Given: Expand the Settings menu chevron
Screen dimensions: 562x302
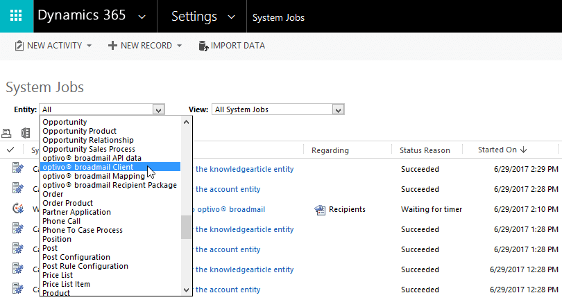Looking at the screenshot, I should (232, 17).
